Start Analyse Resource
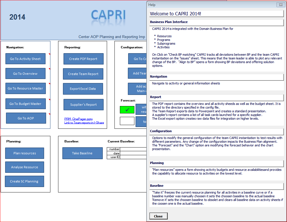The width and height of the screenshot is (287, 222). (x=24, y=167)
